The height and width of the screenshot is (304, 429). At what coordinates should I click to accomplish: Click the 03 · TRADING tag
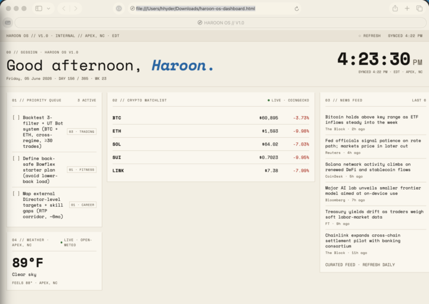coord(82,132)
